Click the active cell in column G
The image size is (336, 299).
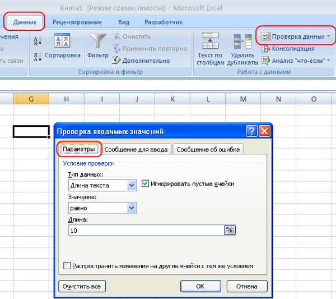coord(31,131)
